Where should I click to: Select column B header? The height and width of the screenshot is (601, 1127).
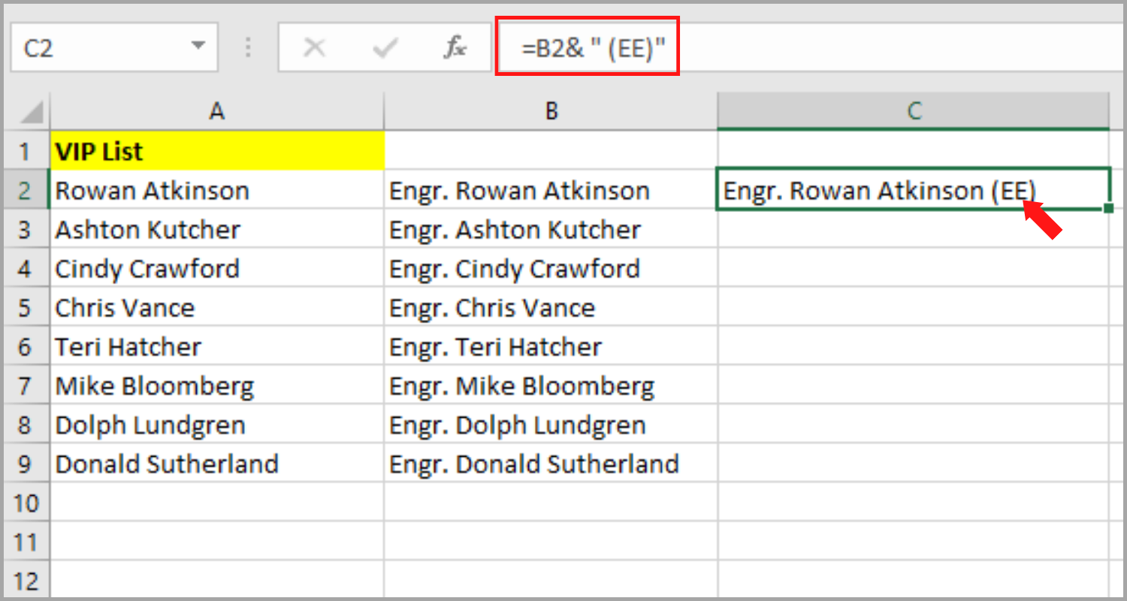tap(550, 110)
